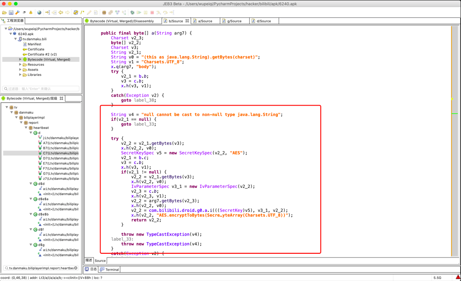The width and height of the screenshot is (461, 281).
Task: Start debugging with the green bug icon
Action: pyautogui.click(x=132, y=13)
